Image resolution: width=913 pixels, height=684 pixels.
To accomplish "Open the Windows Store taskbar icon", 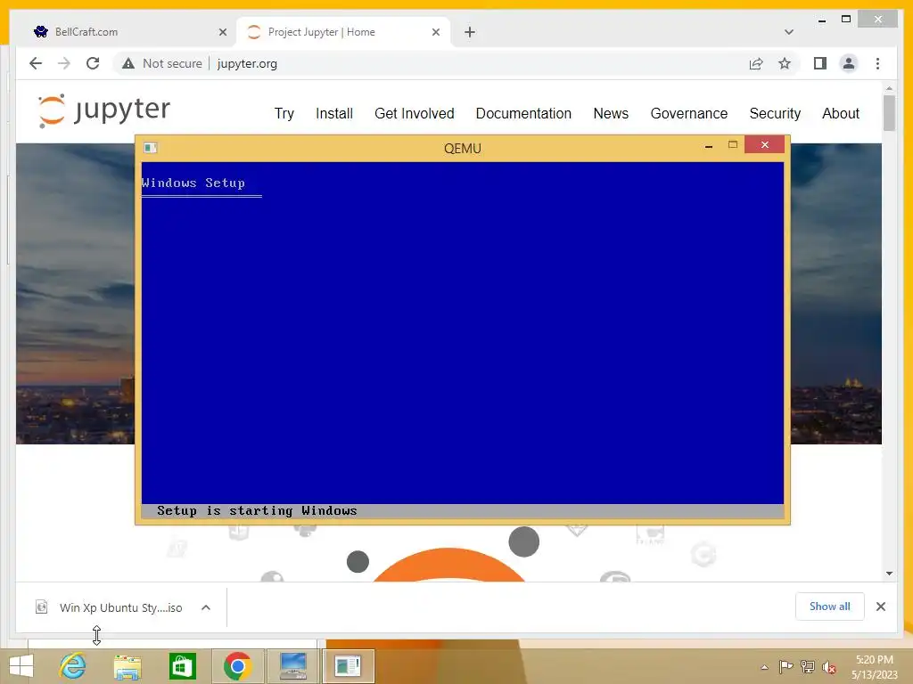I will (x=182, y=666).
